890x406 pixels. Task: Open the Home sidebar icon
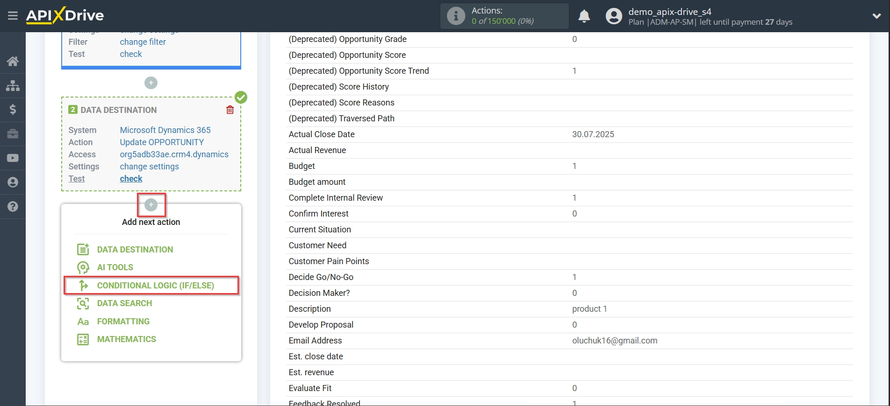[13, 61]
